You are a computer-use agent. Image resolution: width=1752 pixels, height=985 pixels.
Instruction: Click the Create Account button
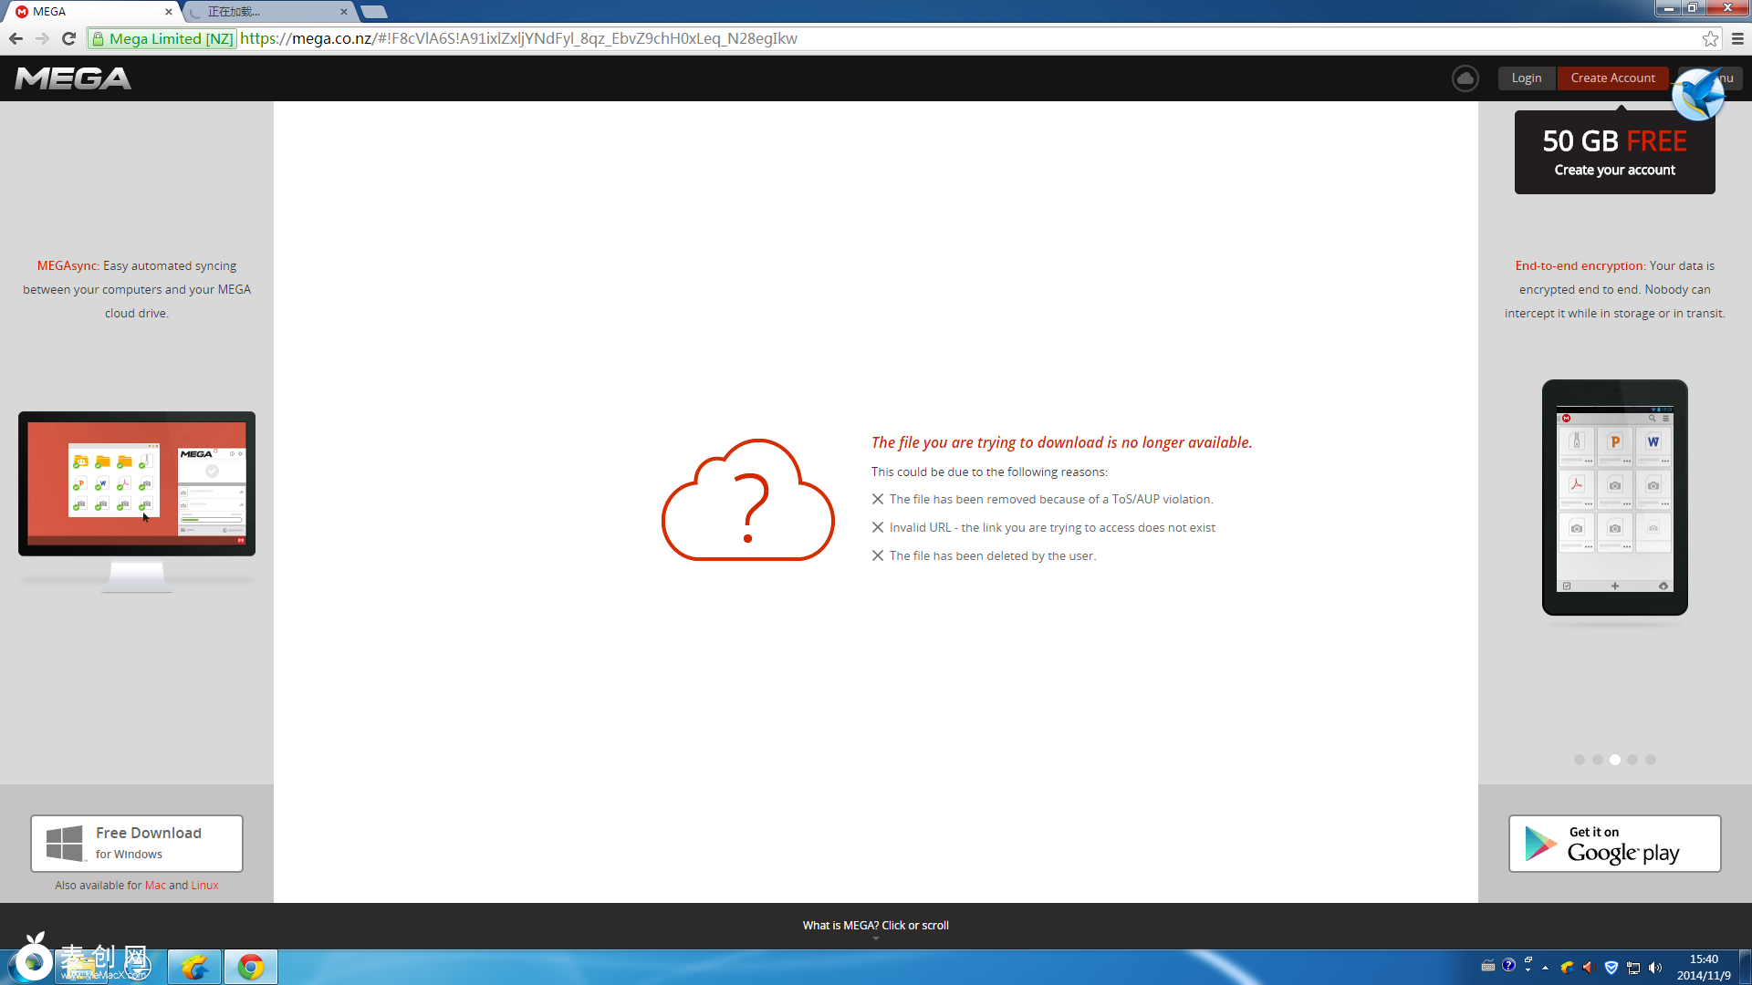pos(1612,78)
